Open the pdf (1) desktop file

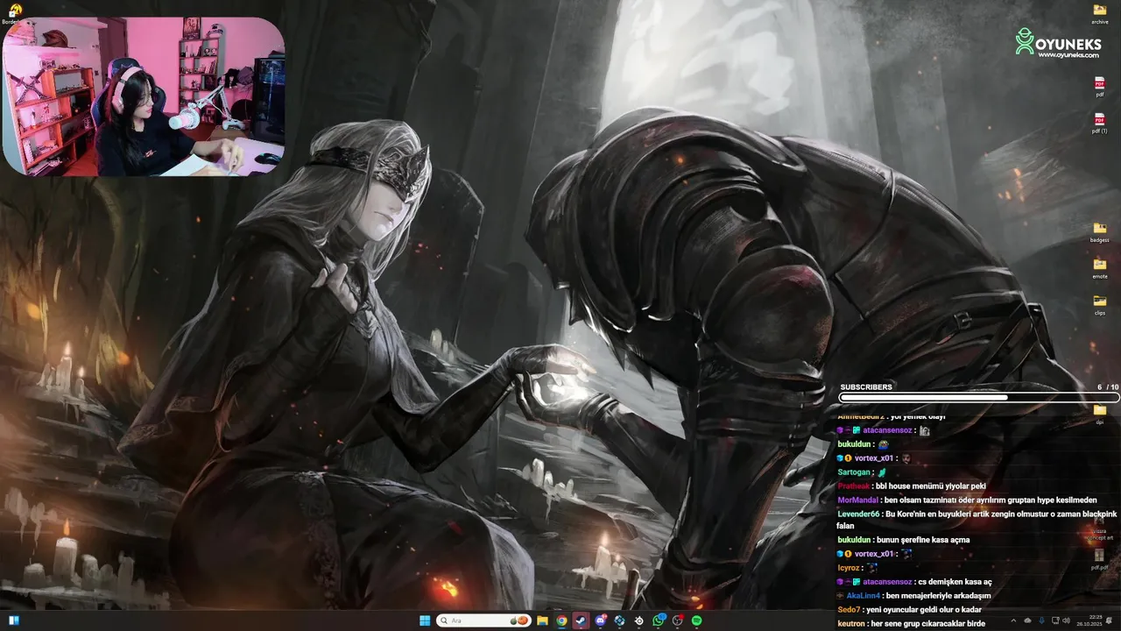[1100, 124]
